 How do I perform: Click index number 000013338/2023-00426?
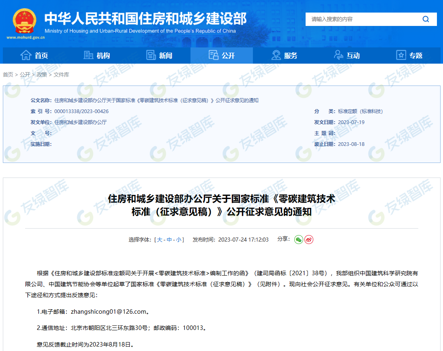click(x=81, y=111)
